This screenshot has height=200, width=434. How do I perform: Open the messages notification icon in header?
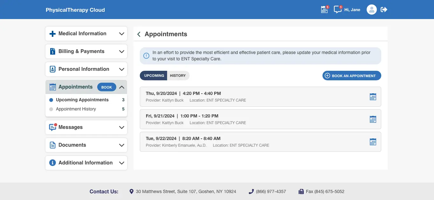pos(337,10)
